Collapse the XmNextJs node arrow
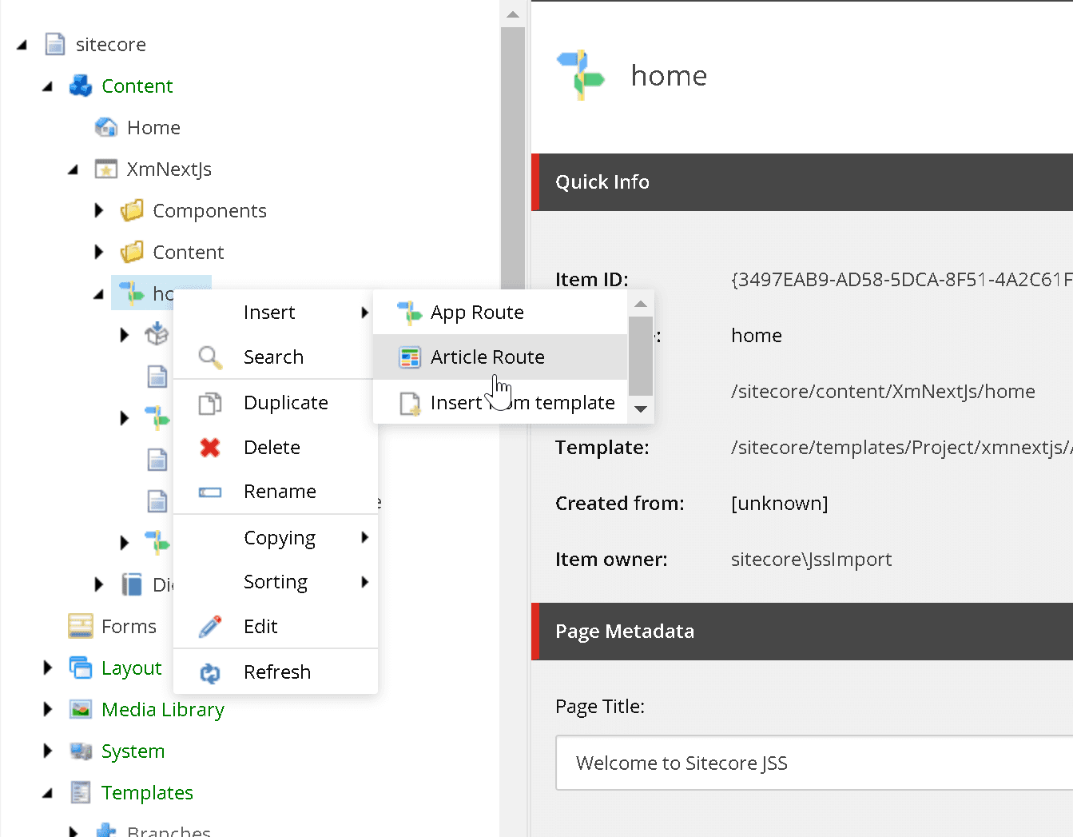1073x837 pixels. [x=73, y=169]
